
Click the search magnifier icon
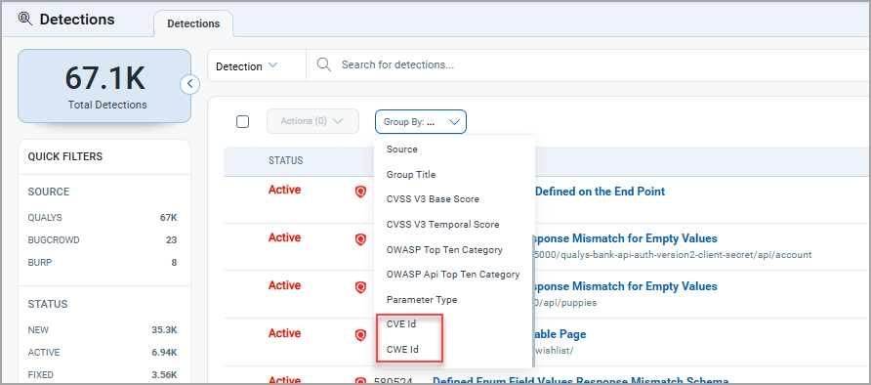[x=324, y=64]
